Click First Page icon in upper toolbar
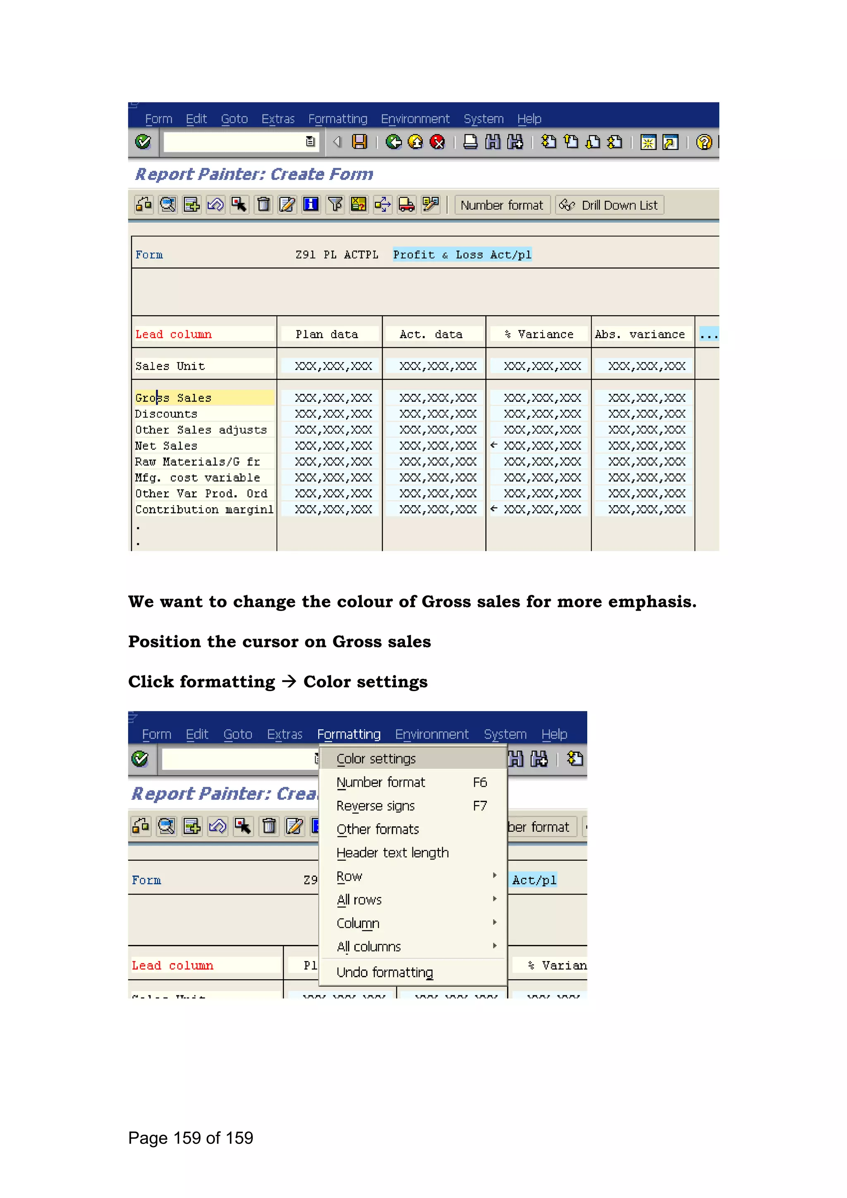This screenshot has height=1198, width=847. 548,142
